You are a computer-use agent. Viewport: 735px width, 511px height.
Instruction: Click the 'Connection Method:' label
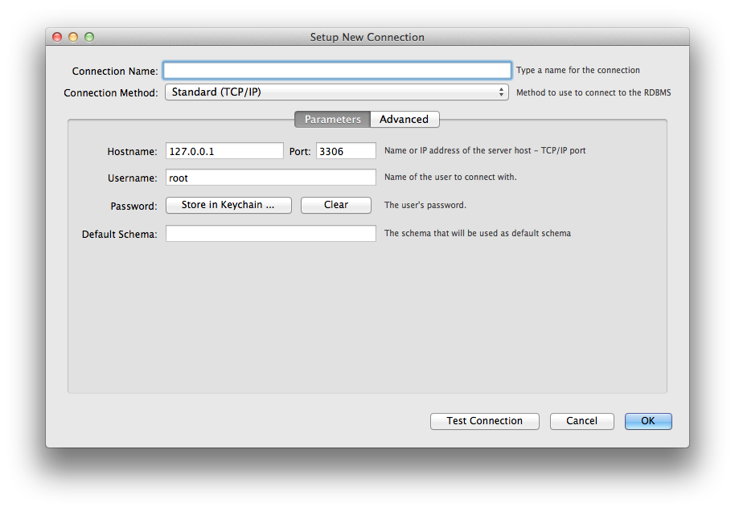pyautogui.click(x=111, y=92)
